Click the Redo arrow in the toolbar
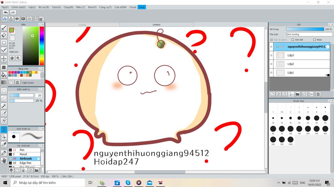The width and height of the screenshot is (334, 187). coord(13,13)
